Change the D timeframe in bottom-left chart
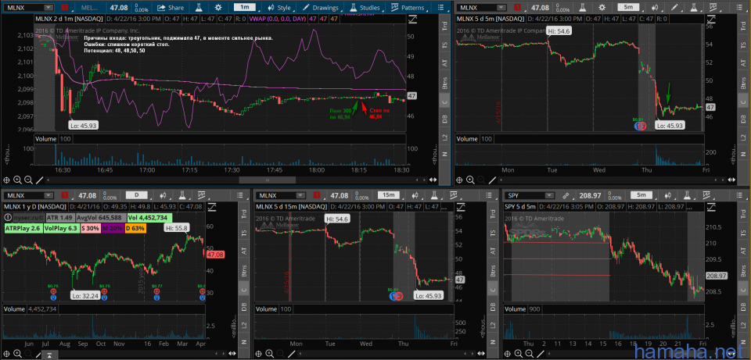Screen dimensions: 751x360 [136, 195]
